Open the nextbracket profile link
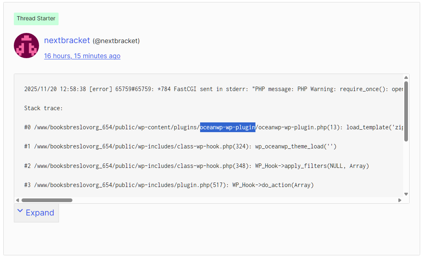423x259 pixels. 67,41
